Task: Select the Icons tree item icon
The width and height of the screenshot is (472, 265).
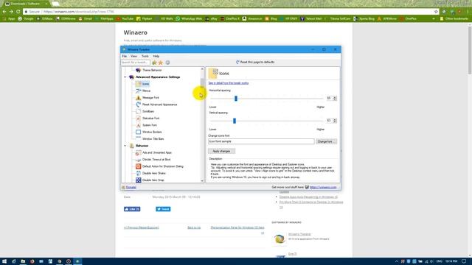Action: 138,84
